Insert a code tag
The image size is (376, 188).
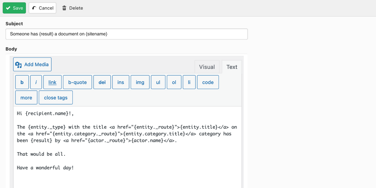(x=208, y=82)
